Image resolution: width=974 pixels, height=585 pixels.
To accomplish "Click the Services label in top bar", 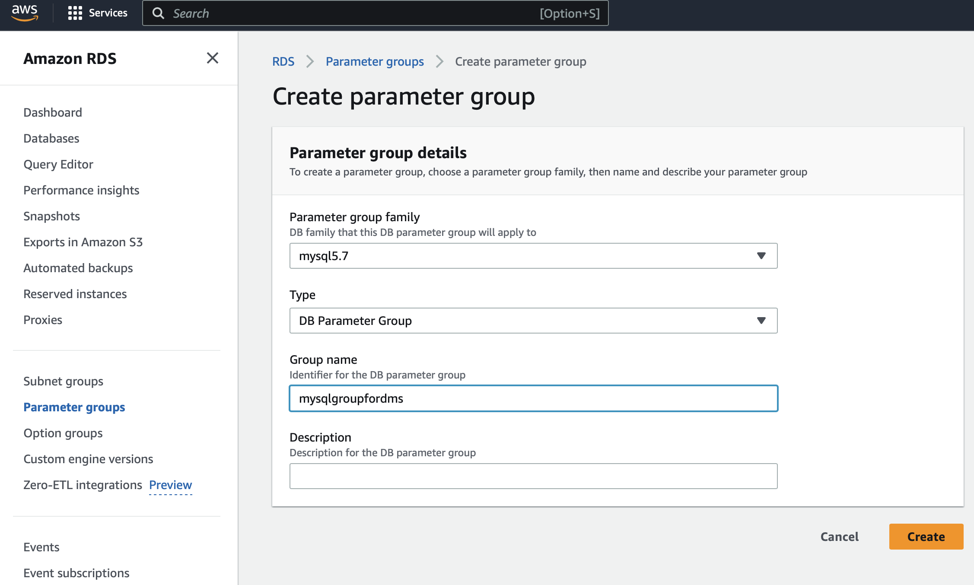I will [108, 13].
